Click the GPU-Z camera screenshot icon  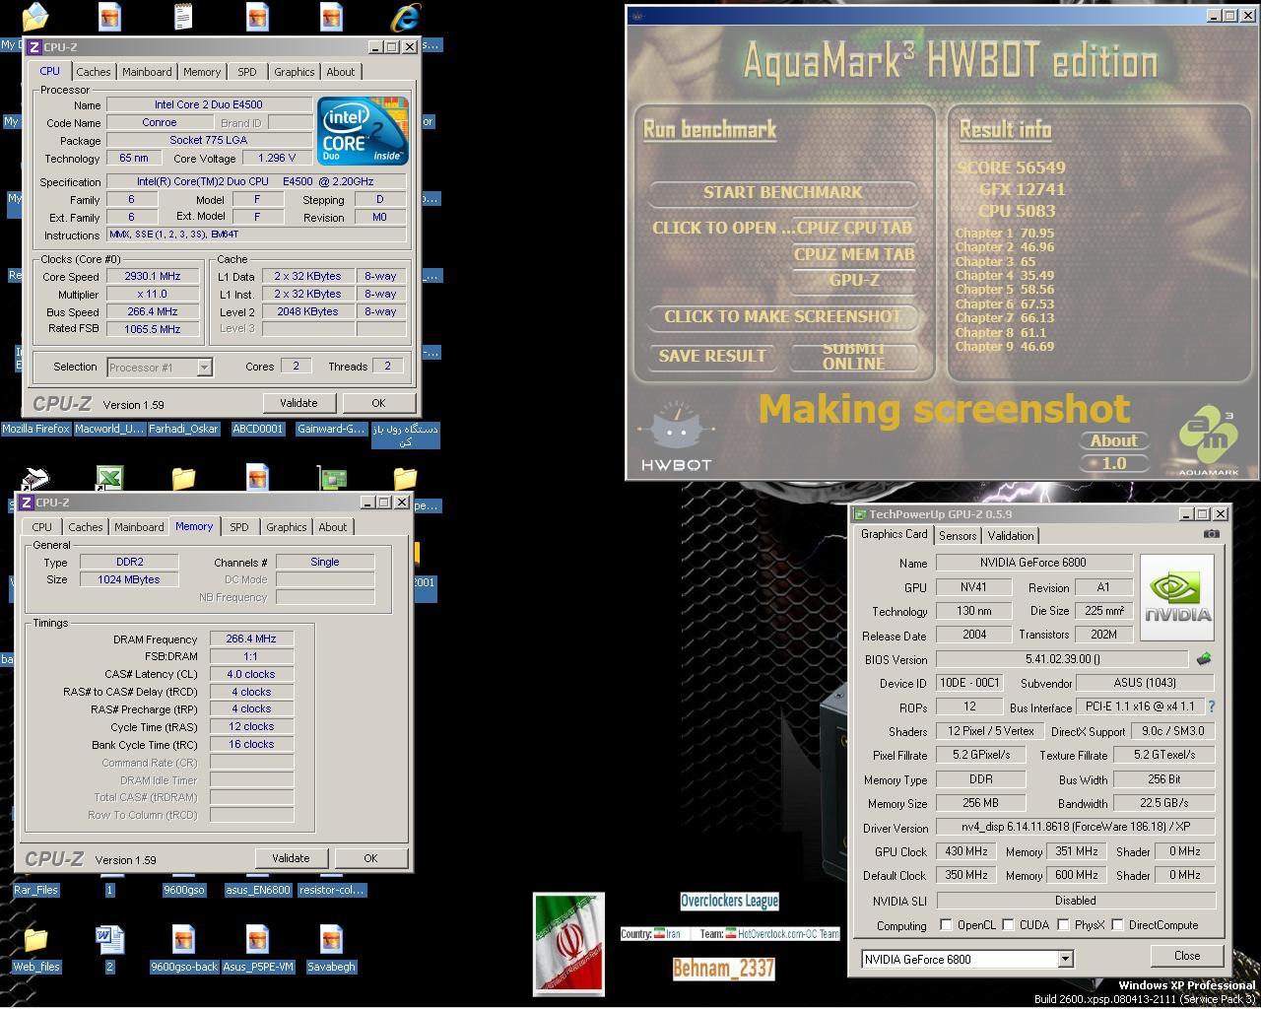1211,534
